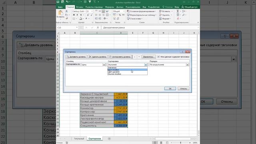The height and width of the screenshot is (144, 256).
Task: Center text horizontally in ribbon
Action: (100, 15)
